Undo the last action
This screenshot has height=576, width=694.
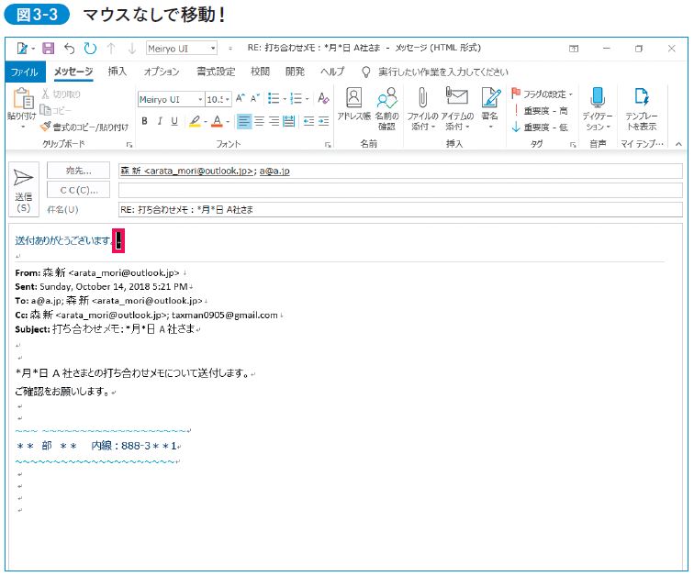(x=69, y=49)
